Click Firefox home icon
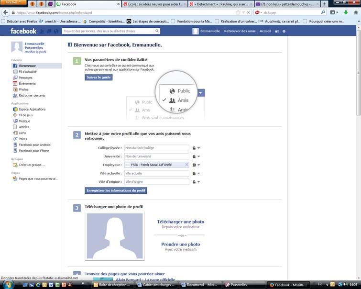361x289 pixels. 356,12
